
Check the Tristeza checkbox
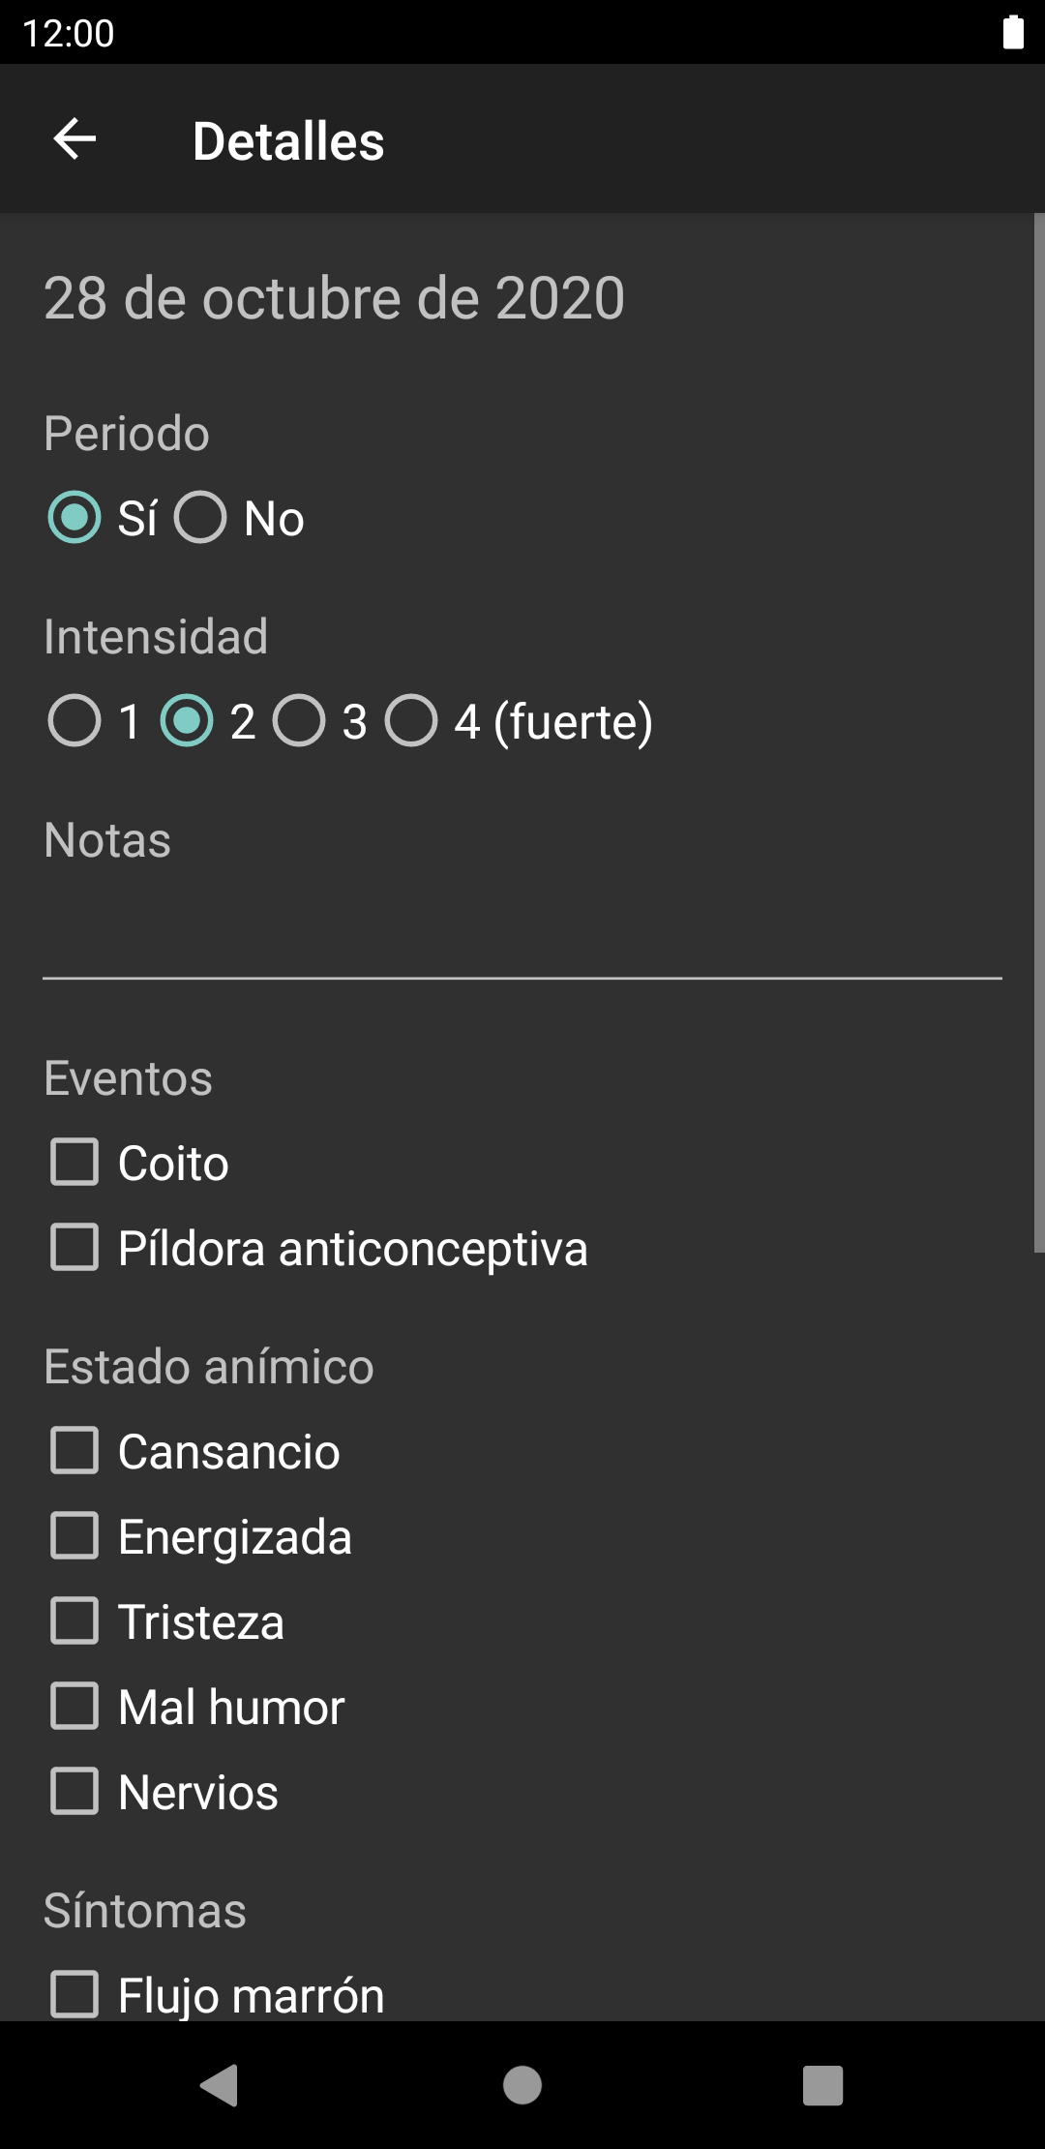pos(75,1620)
